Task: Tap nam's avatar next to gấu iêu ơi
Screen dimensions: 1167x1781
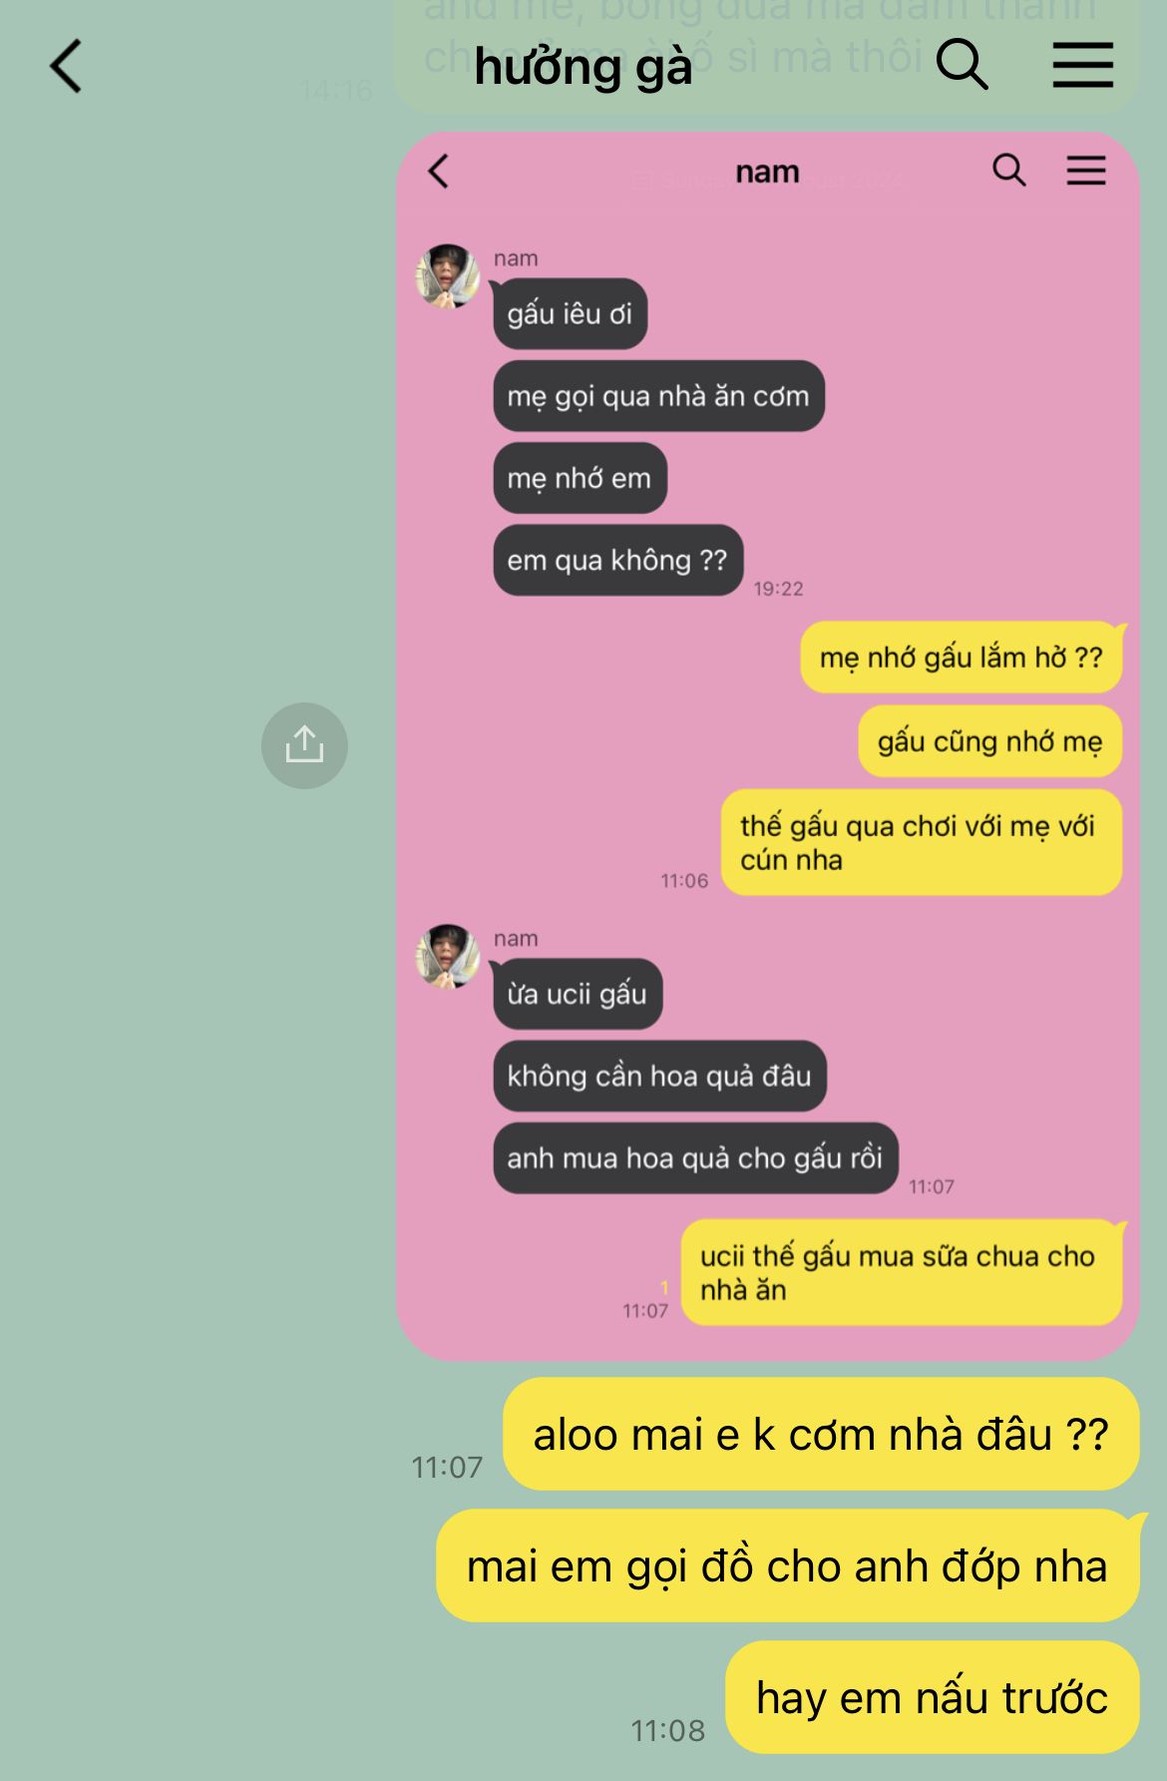Action: [447, 275]
